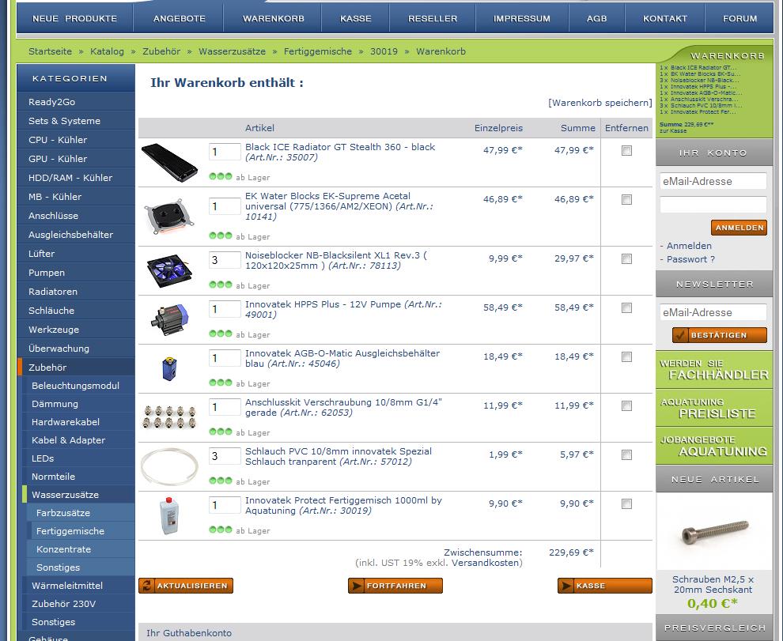Focus the account eMail-Adresse field
The height and width of the screenshot is (641, 783).
(x=713, y=181)
